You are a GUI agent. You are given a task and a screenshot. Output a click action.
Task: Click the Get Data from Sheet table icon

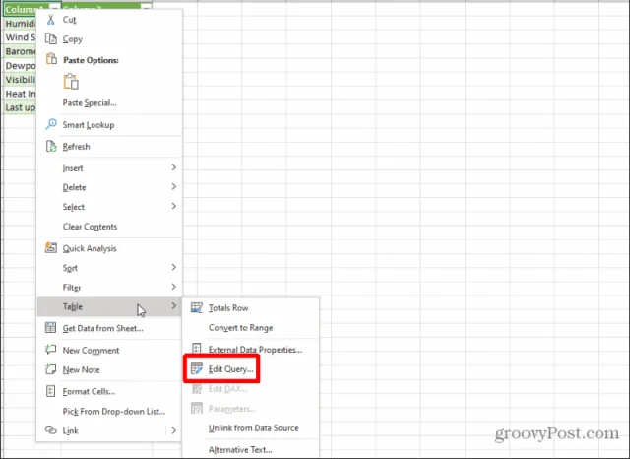pyautogui.click(x=50, y=328)
